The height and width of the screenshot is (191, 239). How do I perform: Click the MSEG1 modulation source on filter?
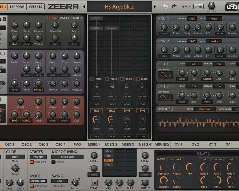click(x=26, y=121)
